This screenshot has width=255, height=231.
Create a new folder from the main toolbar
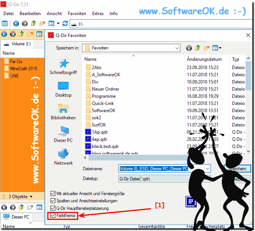(42, 24)
